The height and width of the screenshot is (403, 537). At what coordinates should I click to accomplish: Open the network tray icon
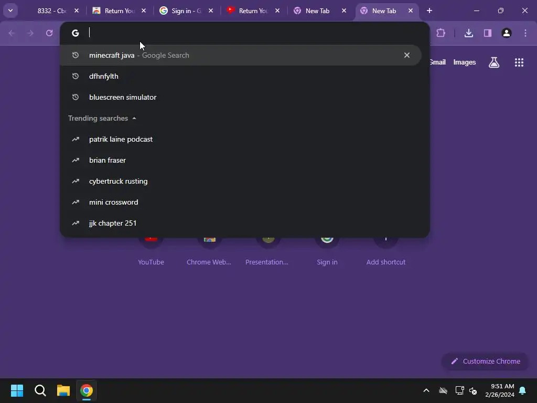pyautogui.click(x=459, y=390)
